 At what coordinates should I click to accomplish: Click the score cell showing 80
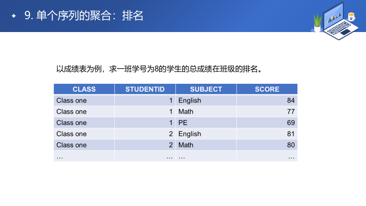[267, 145]
